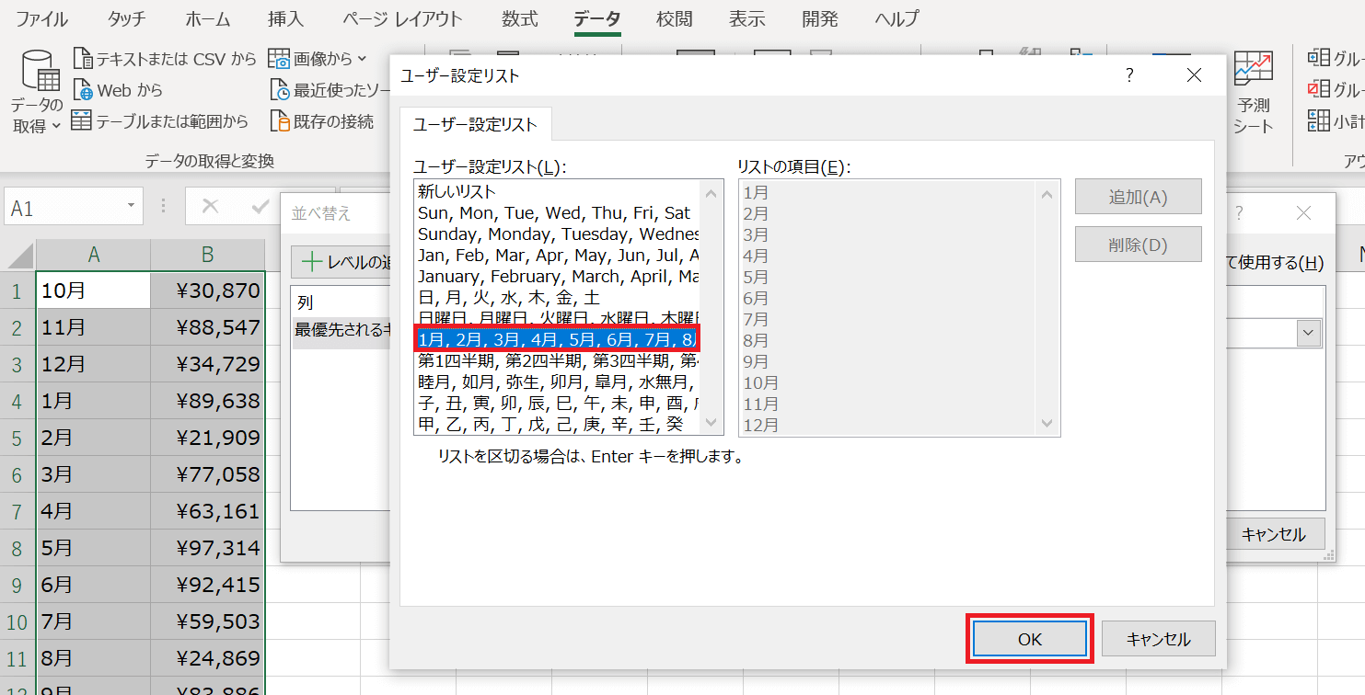Select the 新しいリスト entry
The width and height of the screenshot is (1365, 695).
point(457,191)
